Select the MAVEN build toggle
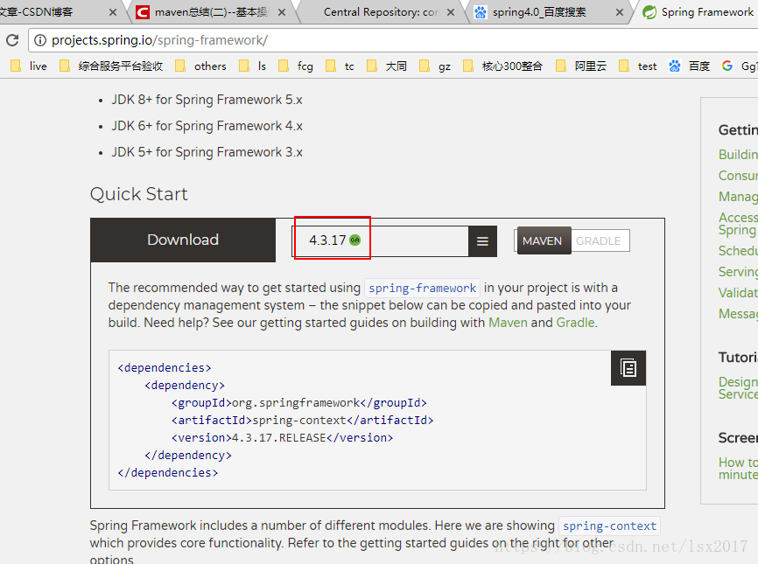This screenshot has width=758, height=564. click(544, 240)
